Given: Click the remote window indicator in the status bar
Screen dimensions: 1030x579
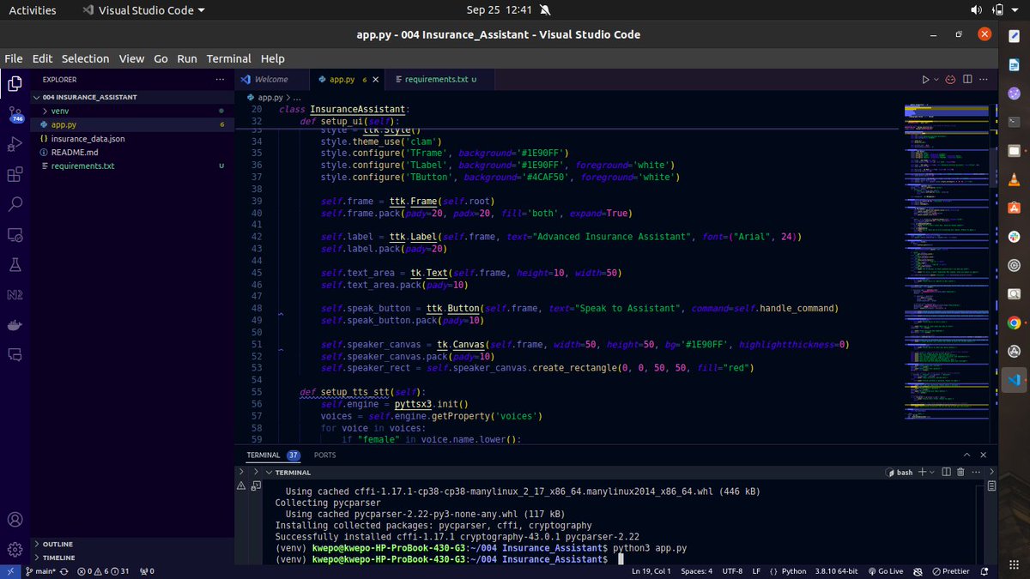Looking at the screenshot, I should [x=9, y=571].
